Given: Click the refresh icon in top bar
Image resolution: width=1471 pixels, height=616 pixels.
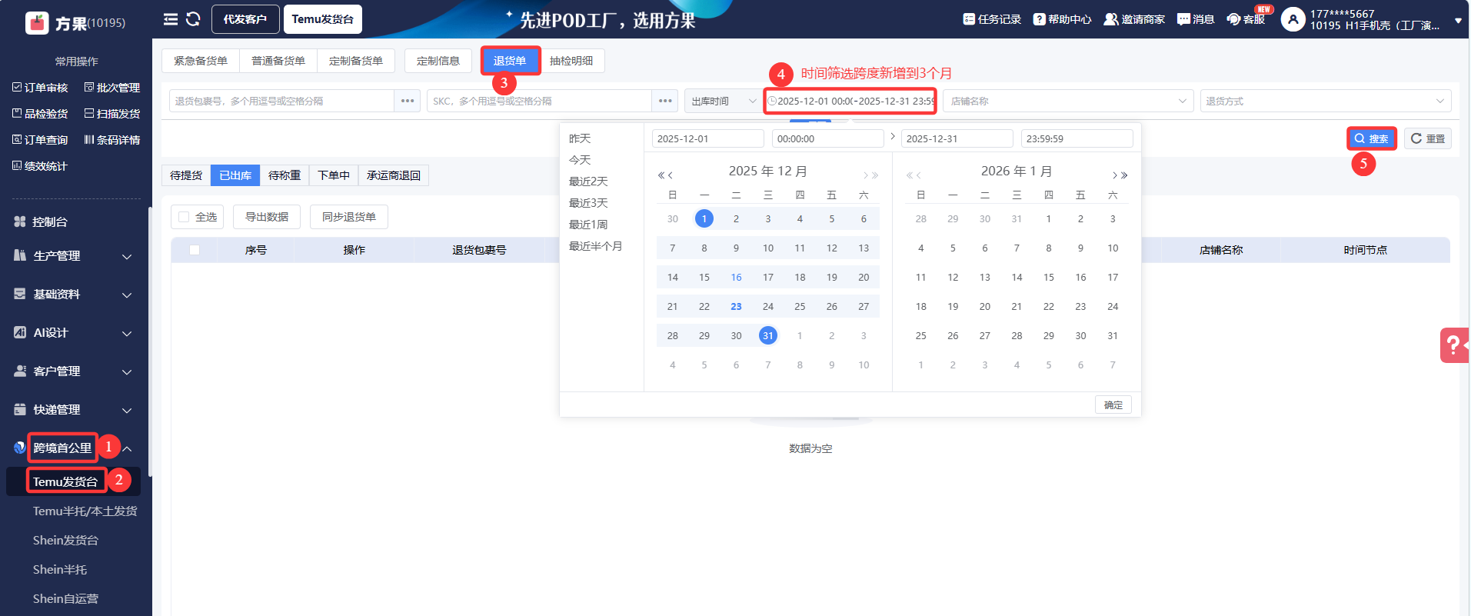Looking at the screenshot, I should pyautogui.click(x=193, y=19).
